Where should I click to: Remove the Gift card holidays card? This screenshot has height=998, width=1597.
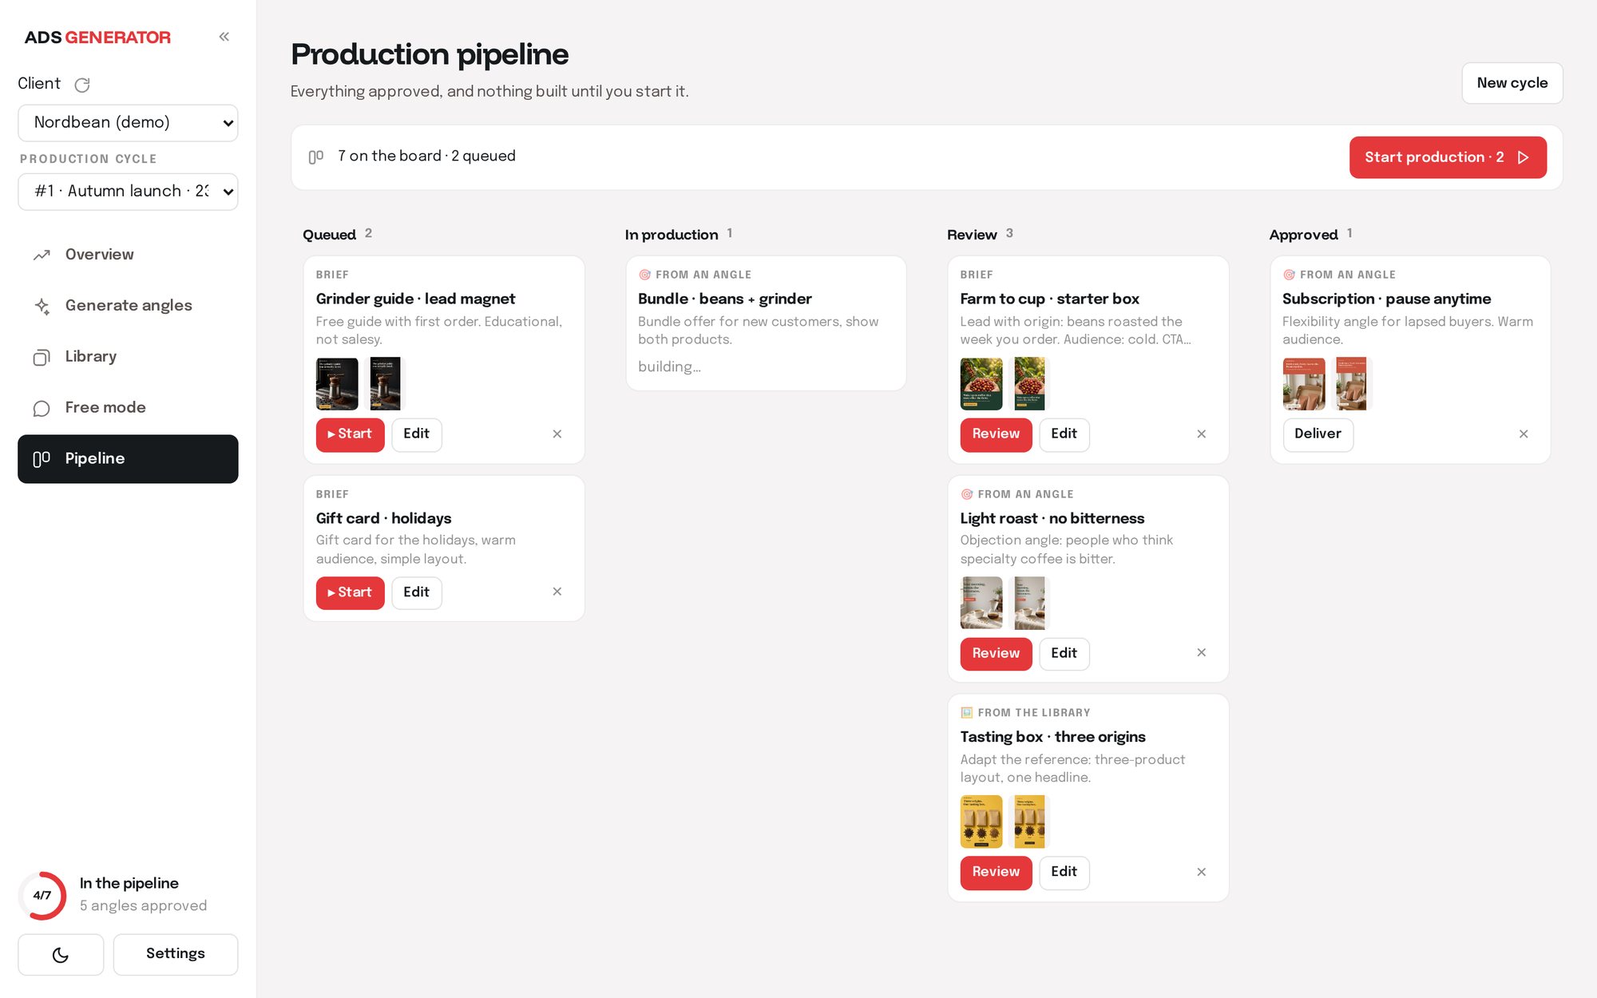point(557,592)
